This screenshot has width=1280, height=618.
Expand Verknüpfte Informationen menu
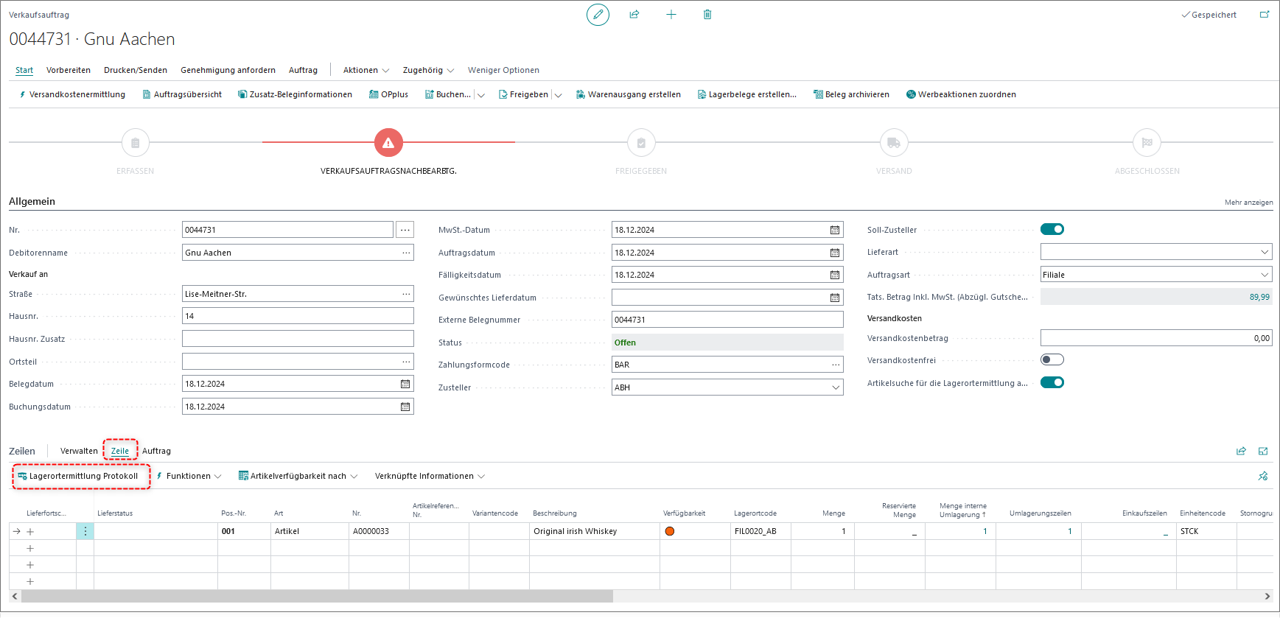[x=430, y=476]
